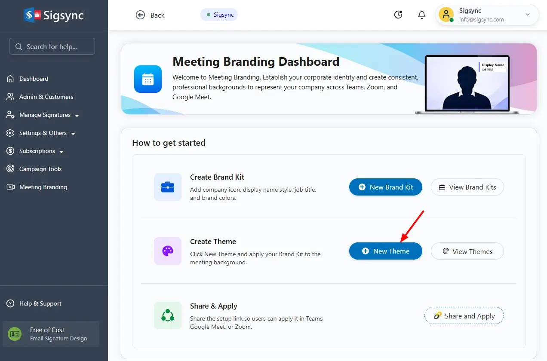547x361 pixels.
Task: Click the link icon on the Share and Apply button
Action: point(438,316)
